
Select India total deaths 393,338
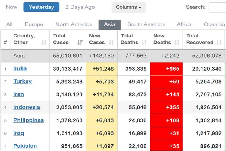[136, 69]
